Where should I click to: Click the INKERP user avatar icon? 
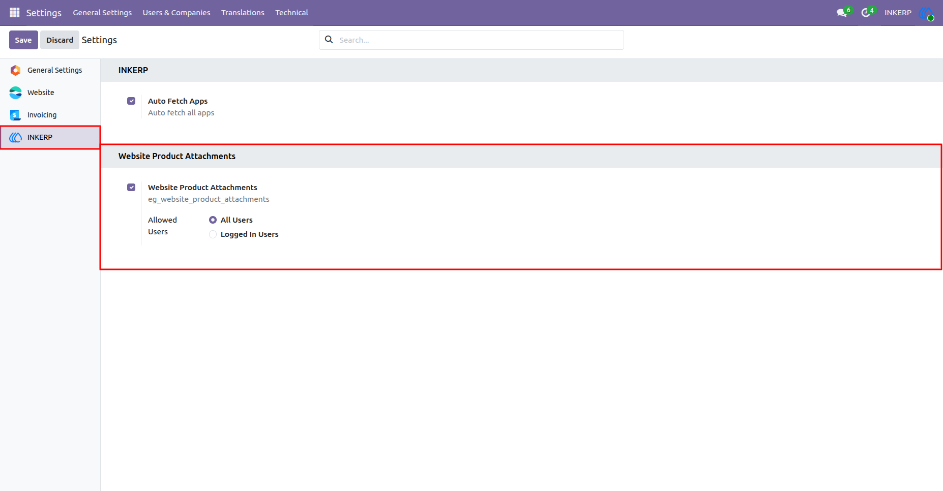[926, 13]
